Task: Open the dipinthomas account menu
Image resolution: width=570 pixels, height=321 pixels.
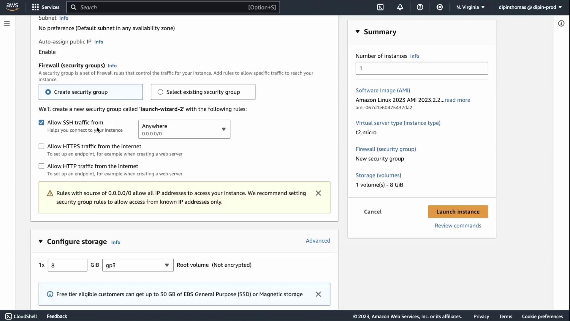Action: click(x=530, y=7)
